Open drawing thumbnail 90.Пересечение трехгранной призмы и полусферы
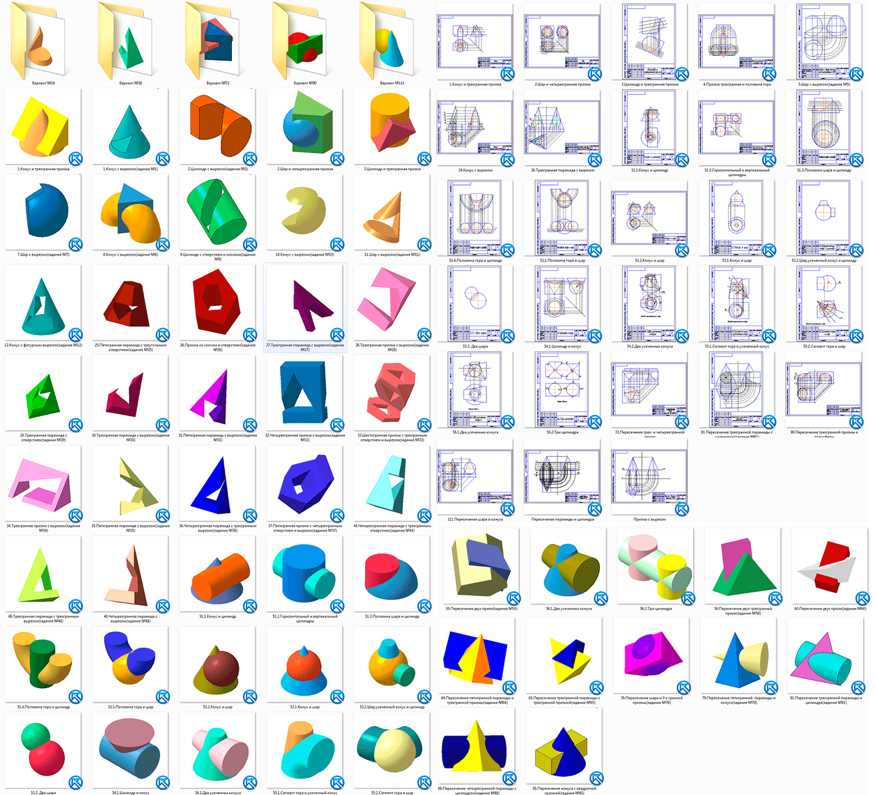 click(824, 390)
